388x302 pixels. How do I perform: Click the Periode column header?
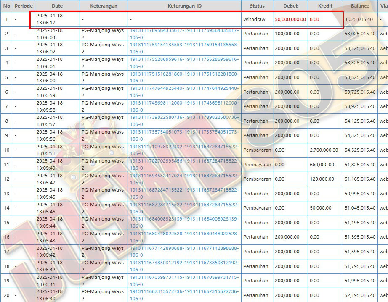coord(24,6)
